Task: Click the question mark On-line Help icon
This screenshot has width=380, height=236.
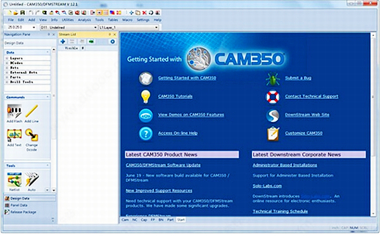Action: 146,134
